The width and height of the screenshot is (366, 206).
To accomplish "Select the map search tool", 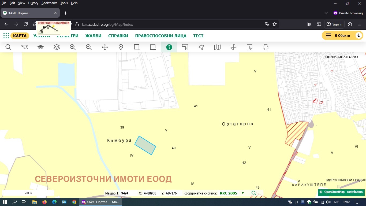I will pos(8,47).
